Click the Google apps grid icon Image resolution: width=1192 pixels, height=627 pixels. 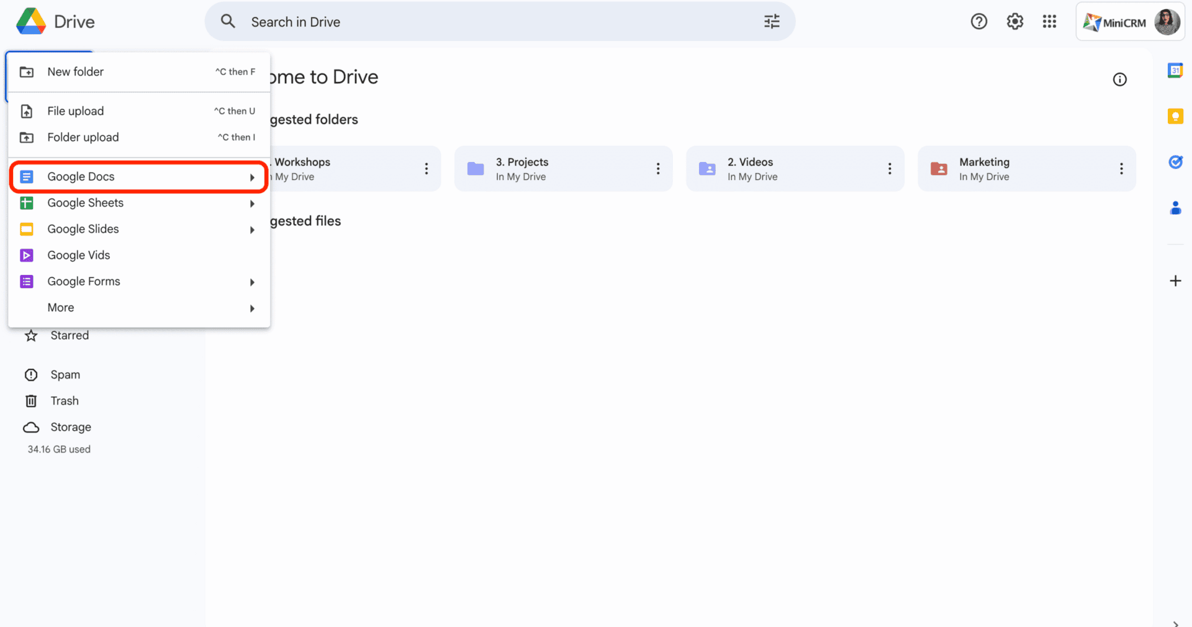(x=1049, y=22)
